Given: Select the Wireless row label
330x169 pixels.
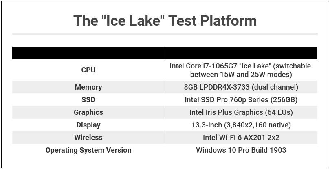Looking at the screenshot, I should click(x=88, y=138).
